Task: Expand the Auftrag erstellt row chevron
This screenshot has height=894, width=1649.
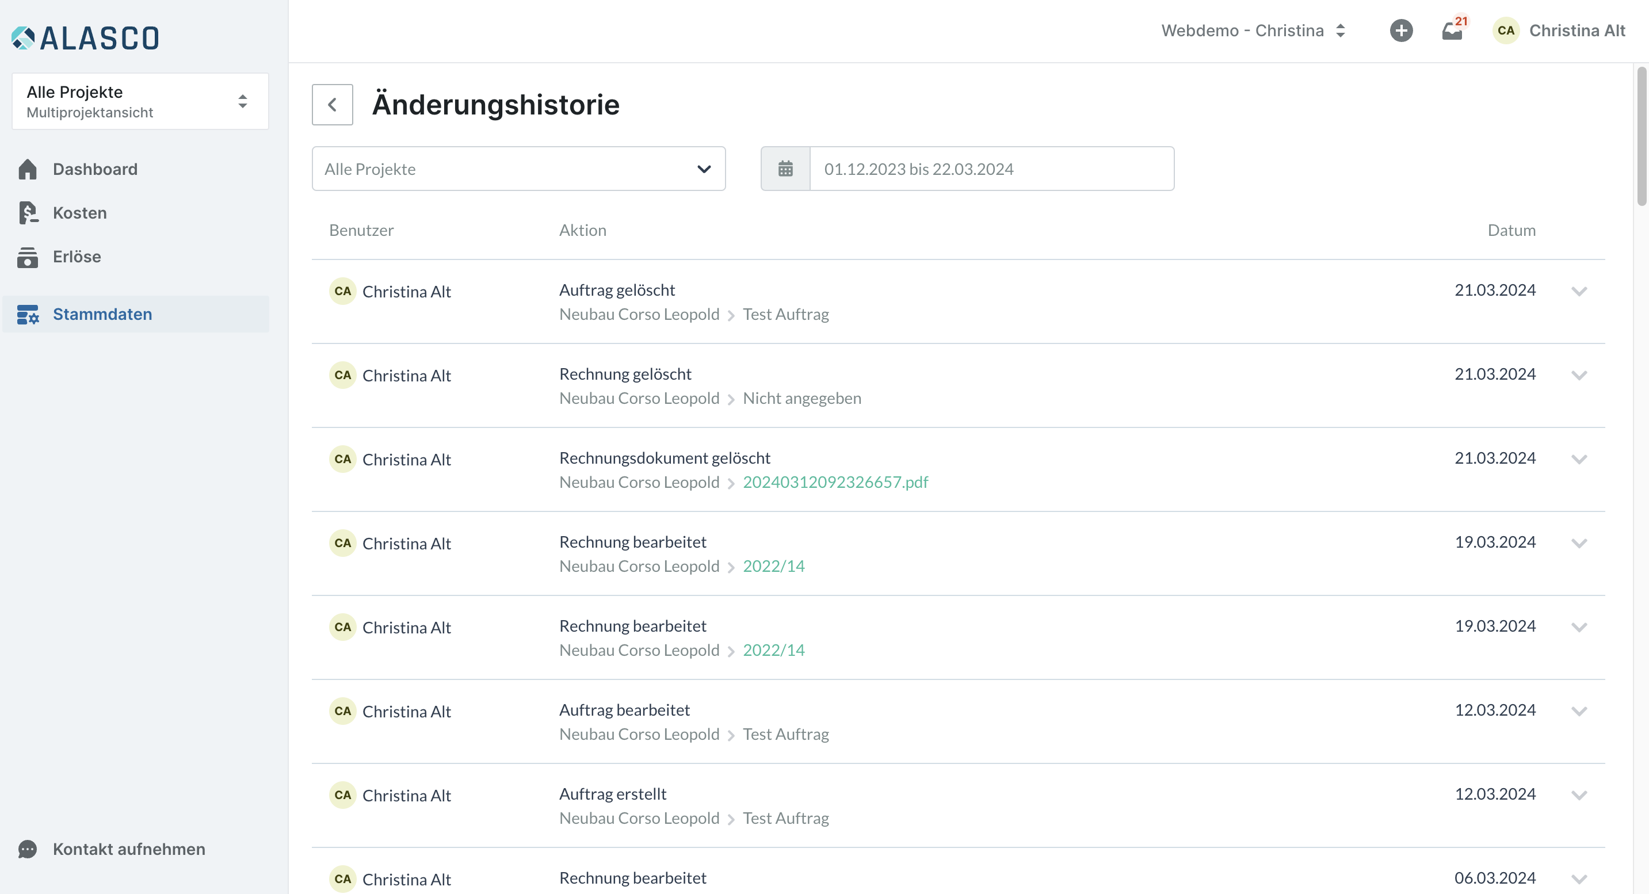Action: pyautogui.click(x=1579, y=795)
